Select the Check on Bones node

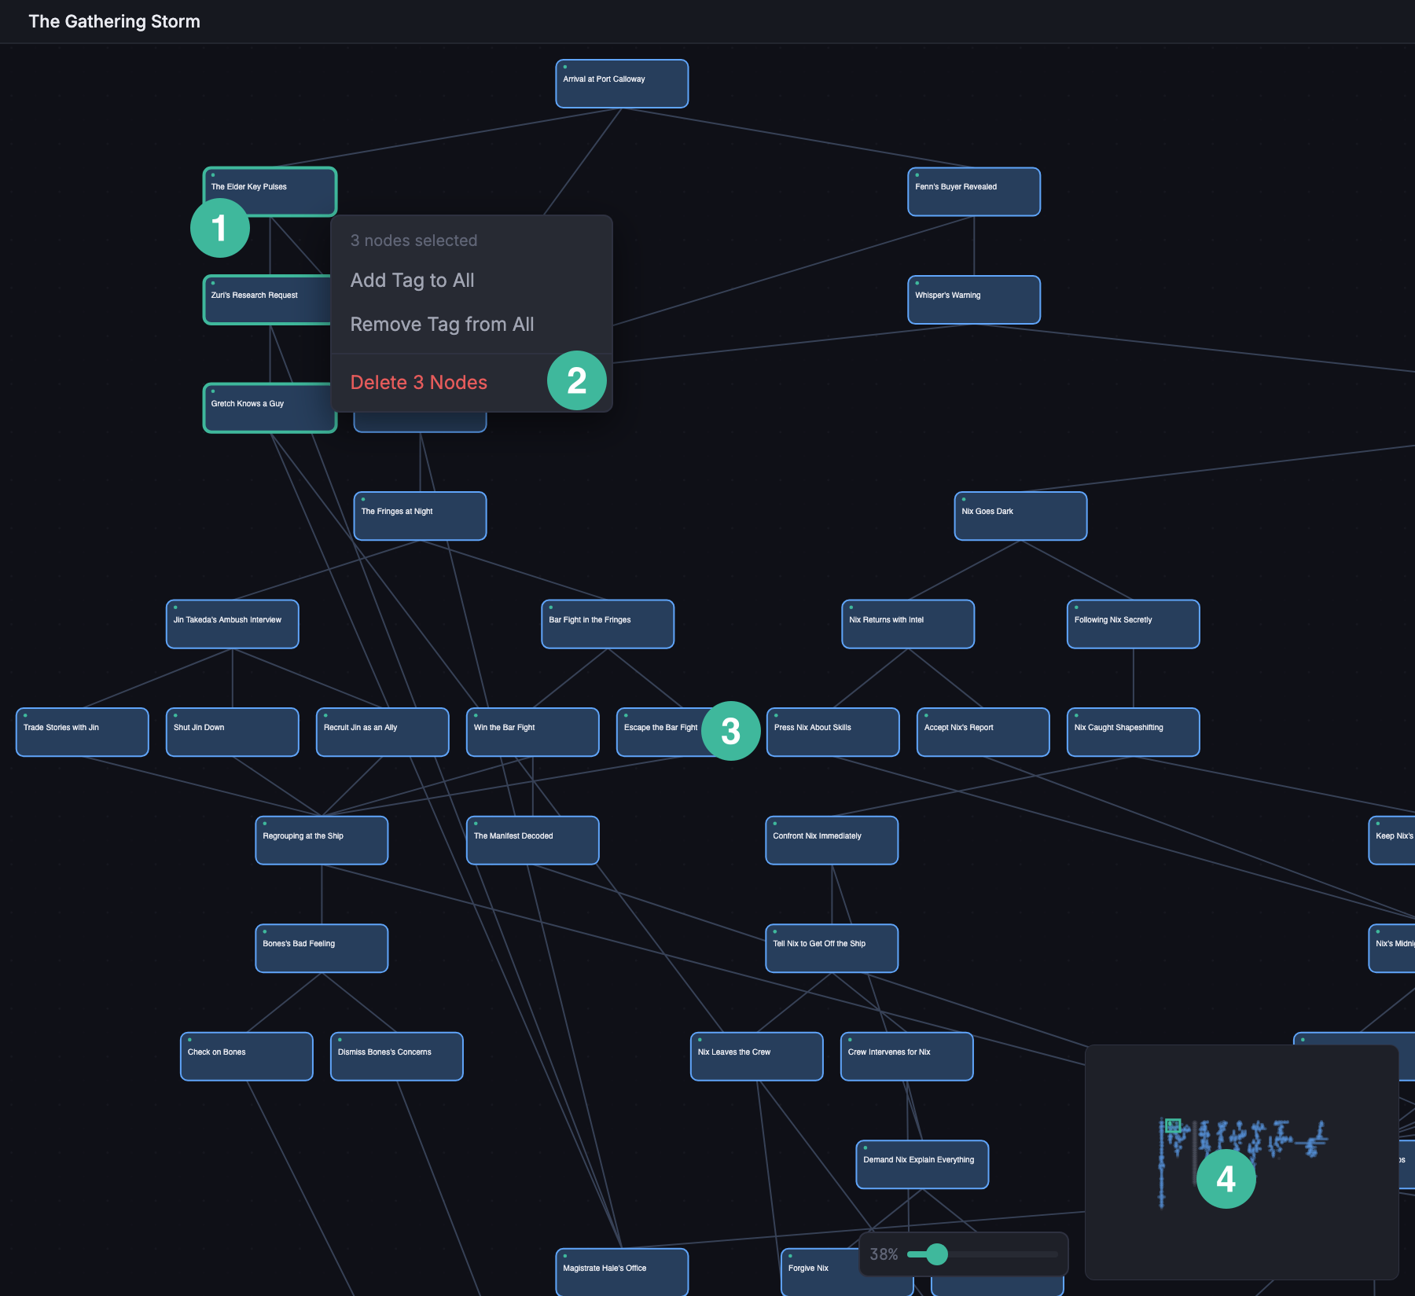point(246,1057)
